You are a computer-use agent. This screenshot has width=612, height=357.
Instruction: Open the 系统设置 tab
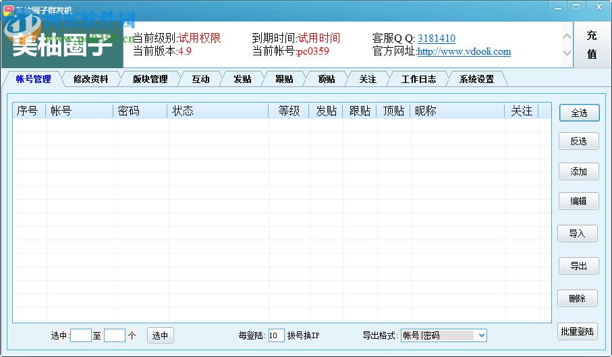point(476,79)
